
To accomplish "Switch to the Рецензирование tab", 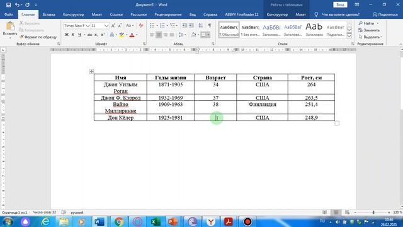I will click(168, 15).
